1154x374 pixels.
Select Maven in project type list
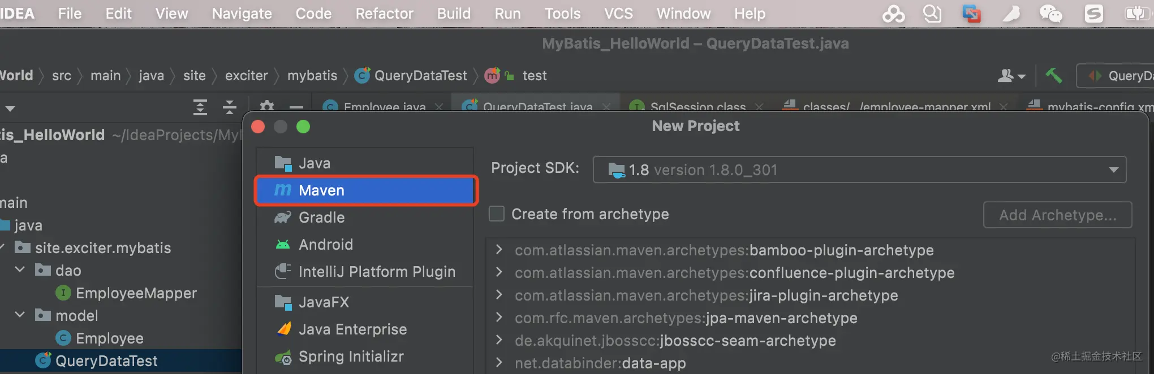(366, 190)
